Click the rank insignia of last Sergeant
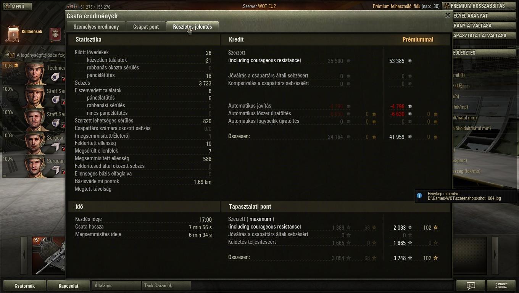This screenshot has width=519, height=293. tap(56, 169)
